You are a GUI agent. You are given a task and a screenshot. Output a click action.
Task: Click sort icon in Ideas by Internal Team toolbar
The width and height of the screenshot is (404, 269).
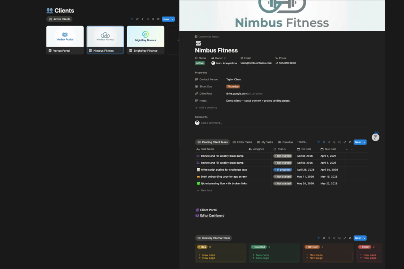tap(324, 238)
